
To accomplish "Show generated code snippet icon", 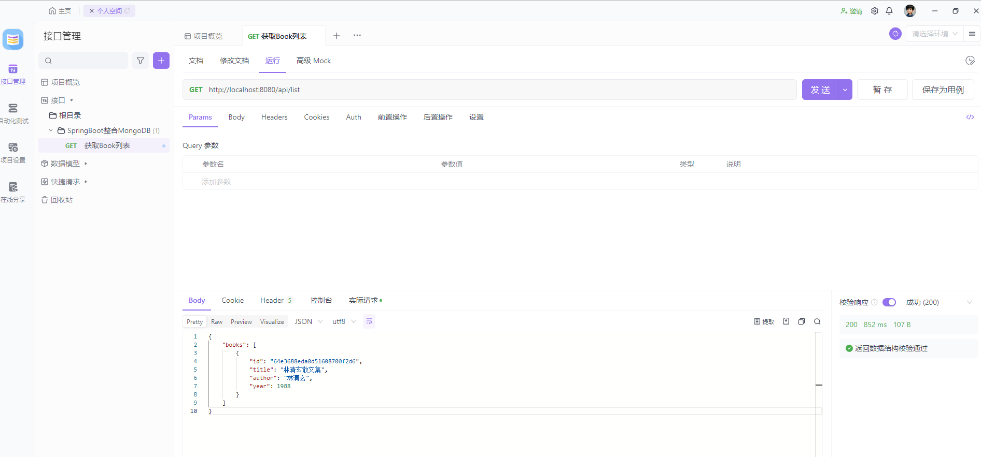I will pos(970,117).
